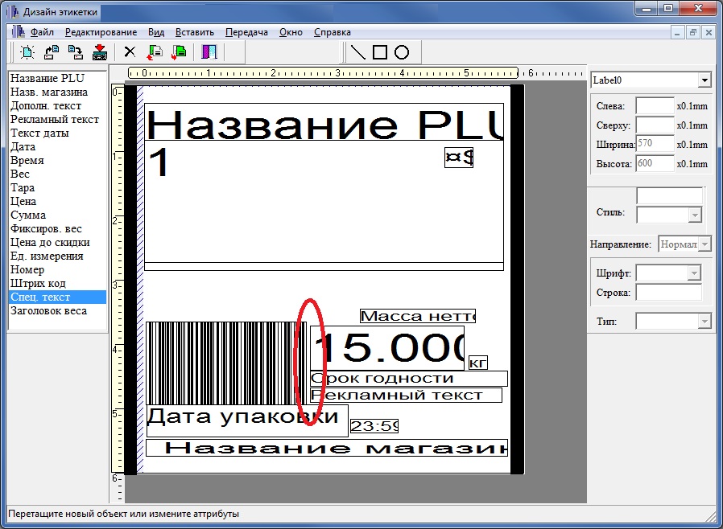Select the rectangle drawing tool
Viewport: 723px width, 529px height.
click(x=380, y=52)
